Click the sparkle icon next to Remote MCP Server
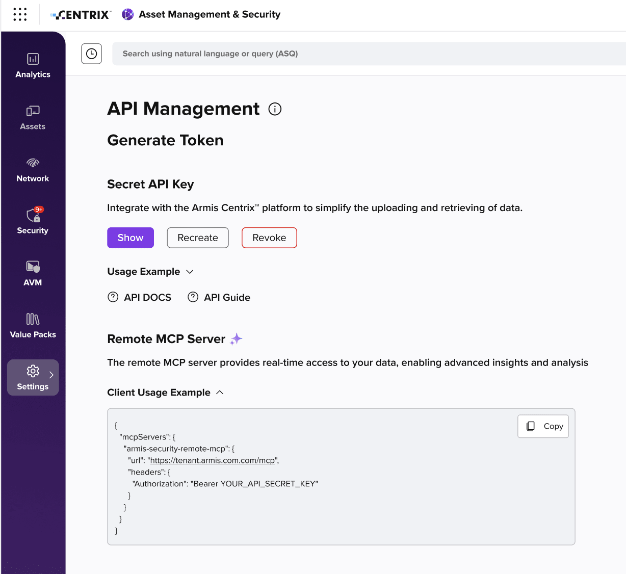 coord(236,338)
